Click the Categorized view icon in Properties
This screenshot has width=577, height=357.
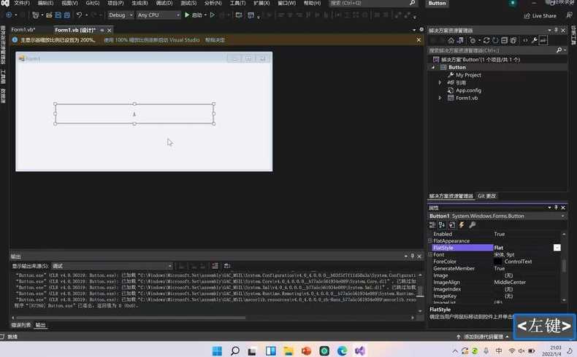pos(432,224)
